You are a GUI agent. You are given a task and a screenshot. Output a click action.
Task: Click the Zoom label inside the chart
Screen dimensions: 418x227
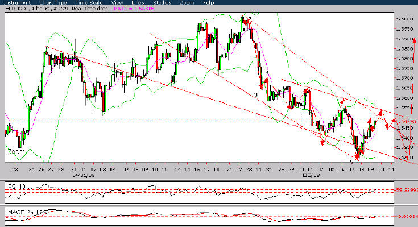16,152
